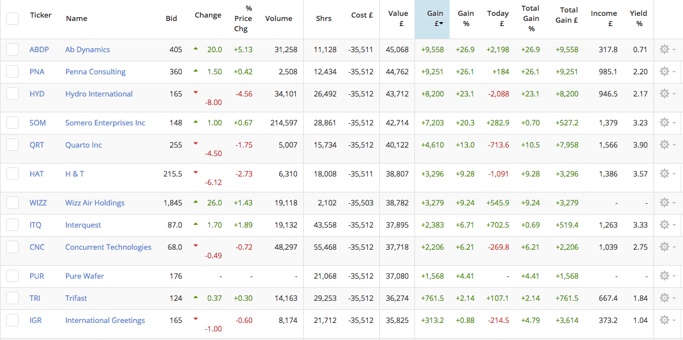The width and height of the screenshot is (683, 340).
Task: Select the checkbox for the IGR row
Action: (x=12, y=320)
